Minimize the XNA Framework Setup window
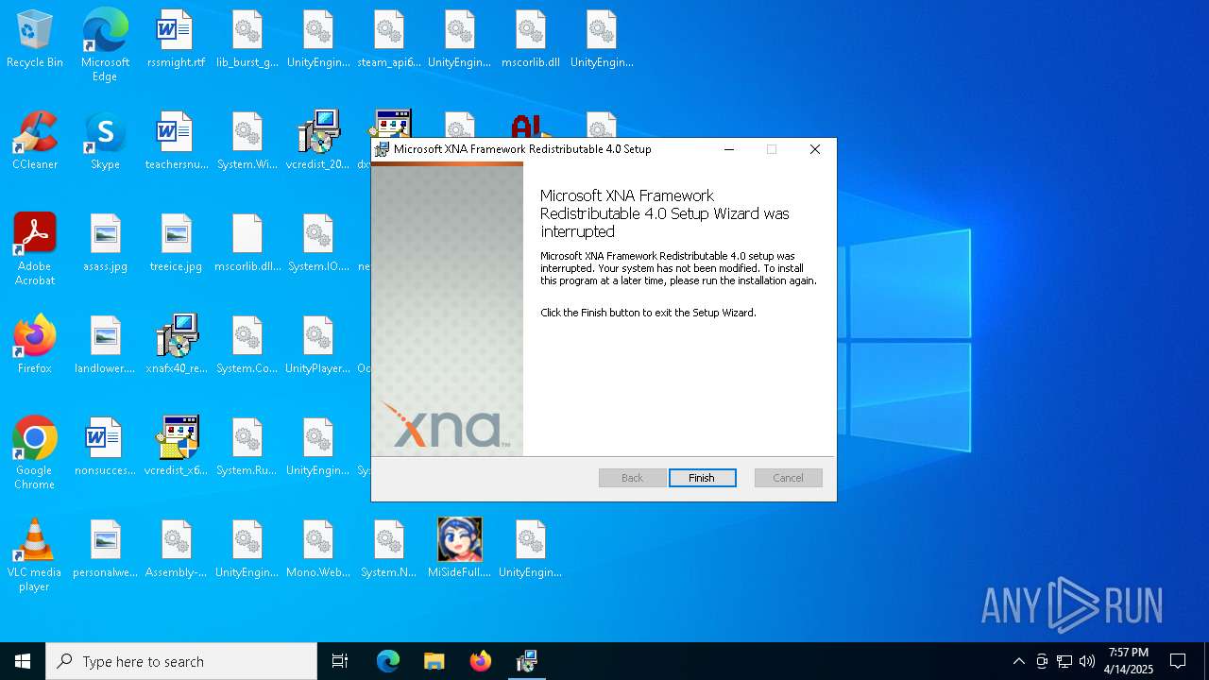 tap(729, 149)
